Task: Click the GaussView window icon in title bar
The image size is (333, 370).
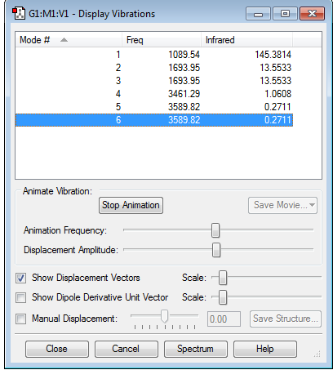Action: [x=19, y=14]
